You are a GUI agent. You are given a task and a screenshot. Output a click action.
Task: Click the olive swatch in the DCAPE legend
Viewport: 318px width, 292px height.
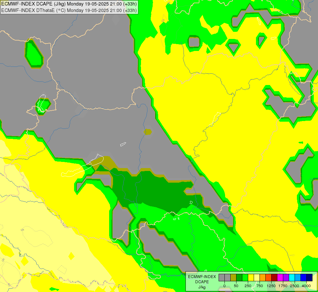(233, 278)
